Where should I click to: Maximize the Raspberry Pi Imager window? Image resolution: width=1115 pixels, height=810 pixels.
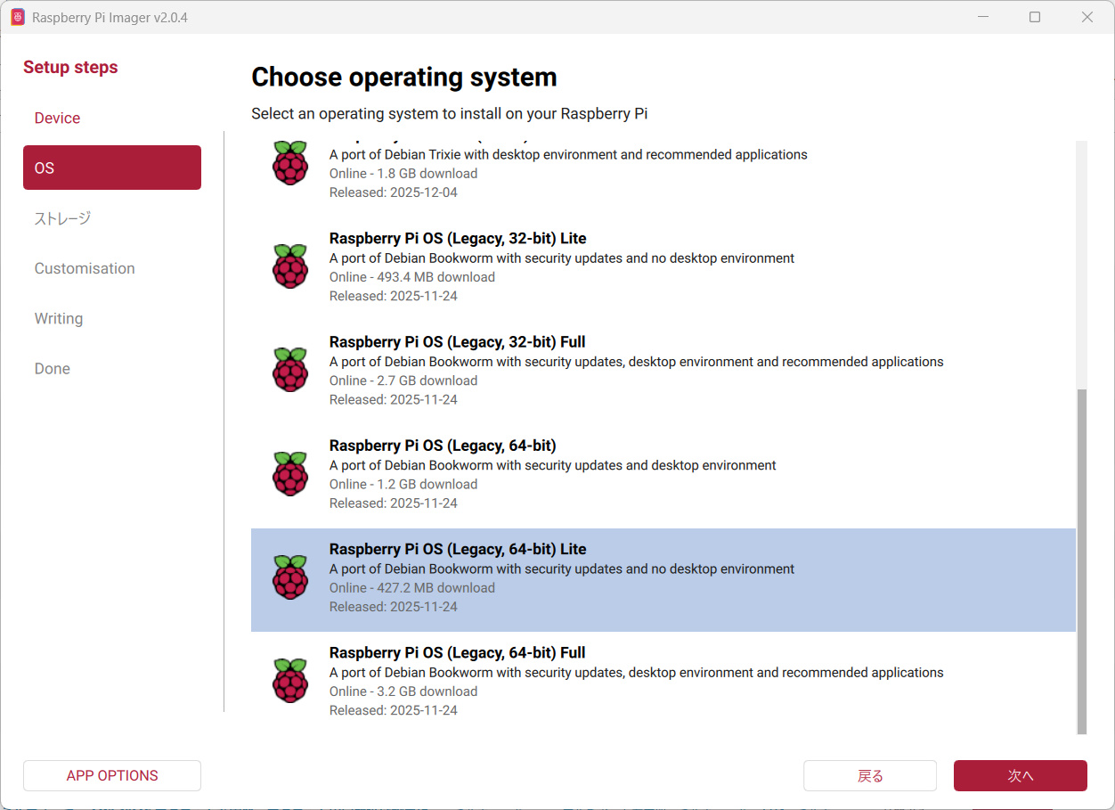click(x=1035, y=18)
